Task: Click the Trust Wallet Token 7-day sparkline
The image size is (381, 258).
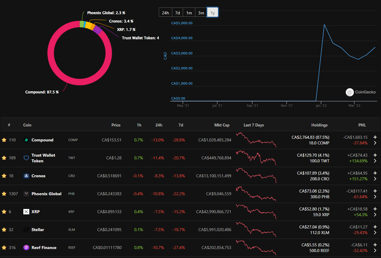Action: [x=256, y=158]
